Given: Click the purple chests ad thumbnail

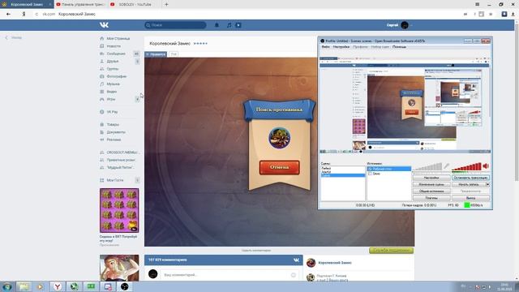Looking at the screenshot, I should pyautogui.click(x=119, y=211).
